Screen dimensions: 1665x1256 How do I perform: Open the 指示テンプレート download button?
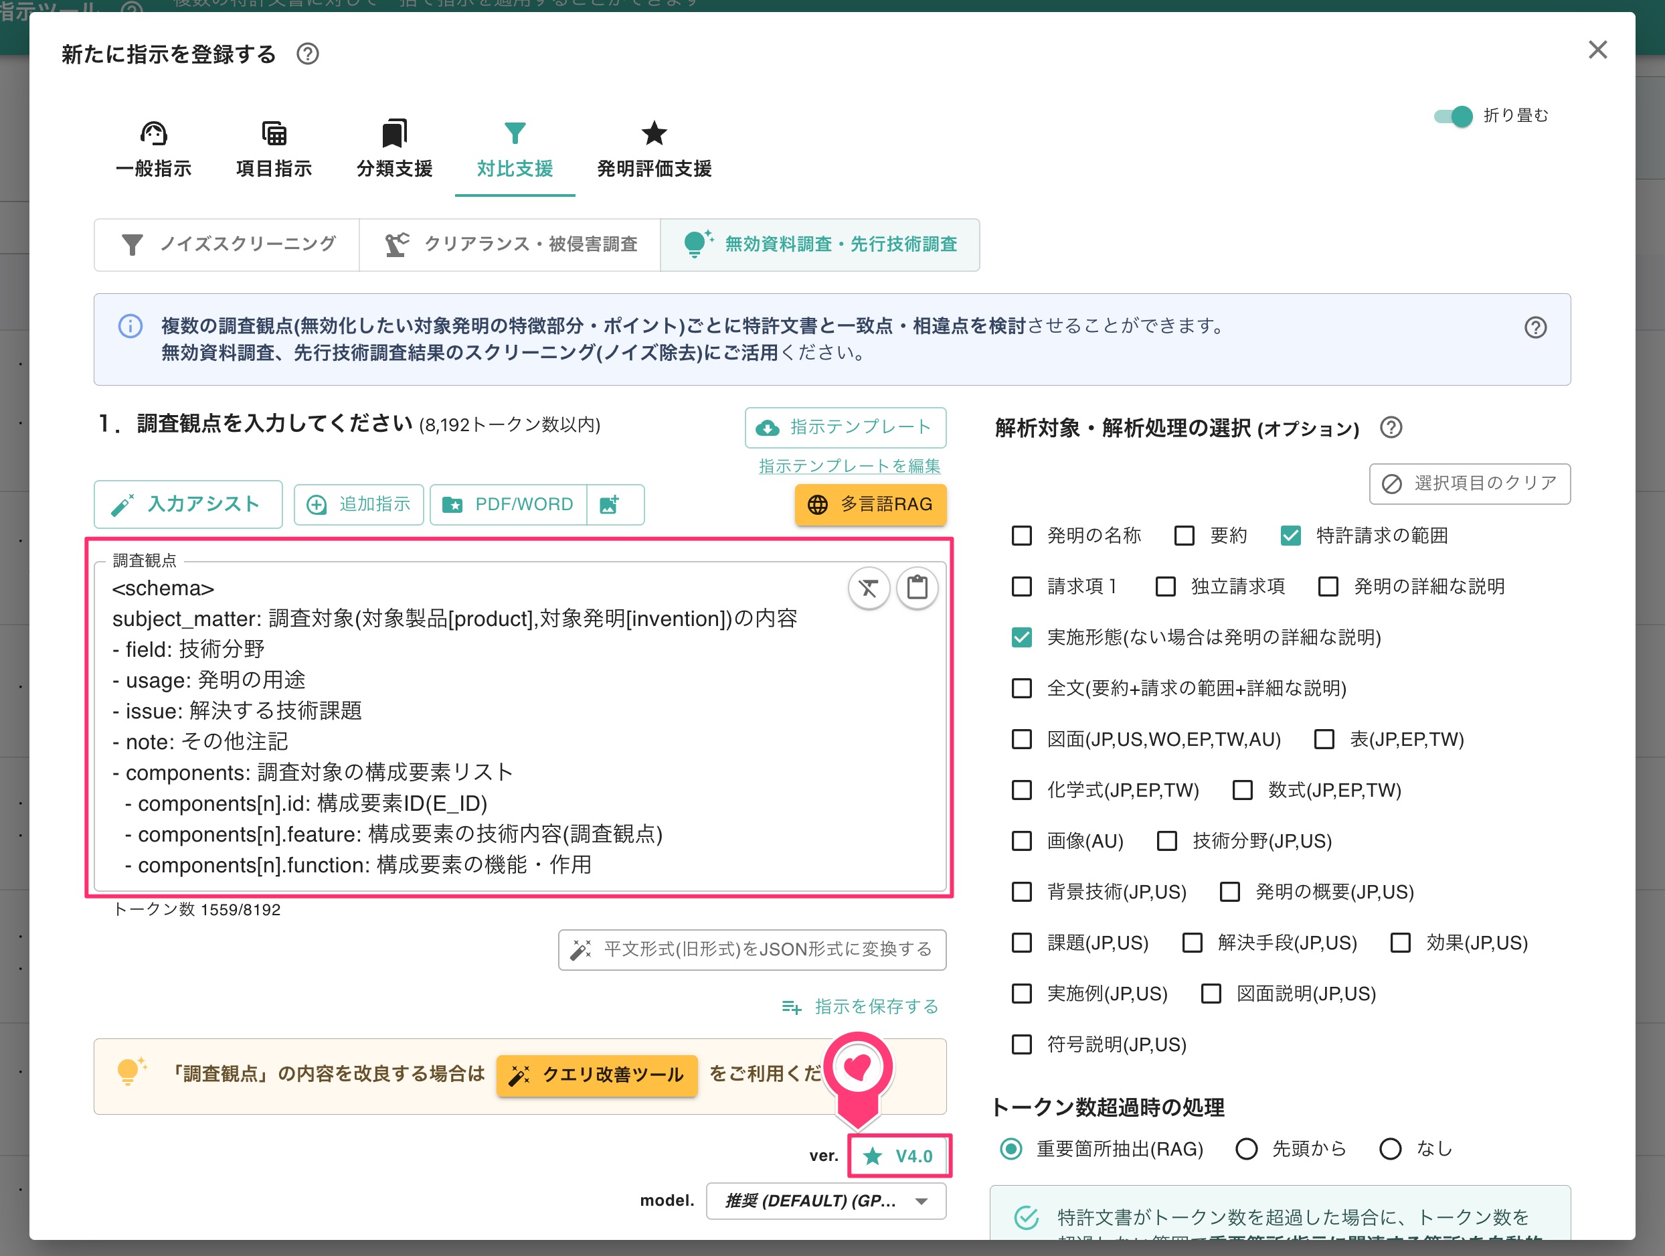(x=845, y=428)
